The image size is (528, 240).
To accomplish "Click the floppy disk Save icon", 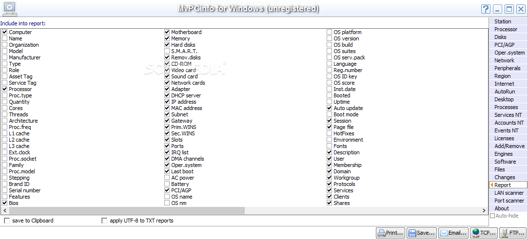I will click(x=412, y=233).
